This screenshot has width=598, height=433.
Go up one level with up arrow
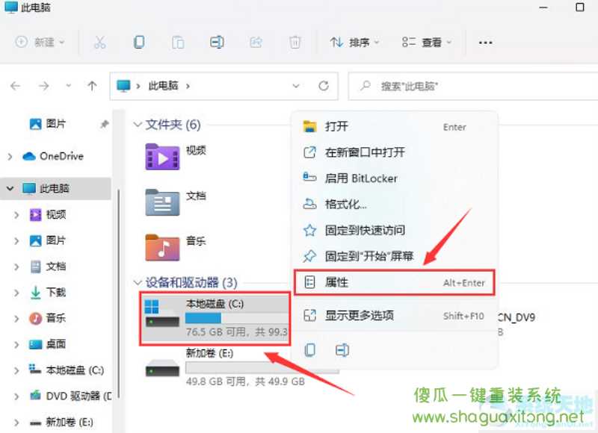pos(92,86)
